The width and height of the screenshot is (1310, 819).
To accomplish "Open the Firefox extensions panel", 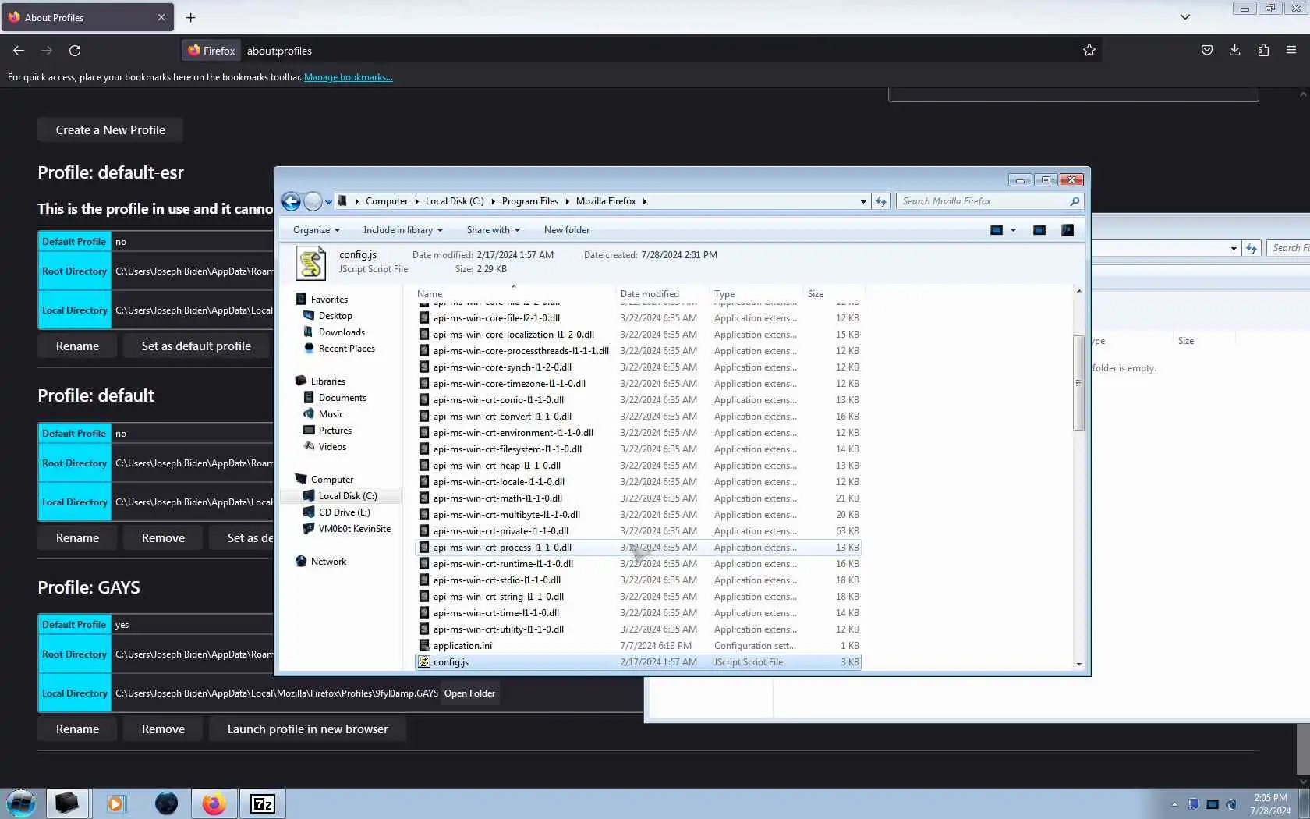I will click(1263, 51).
